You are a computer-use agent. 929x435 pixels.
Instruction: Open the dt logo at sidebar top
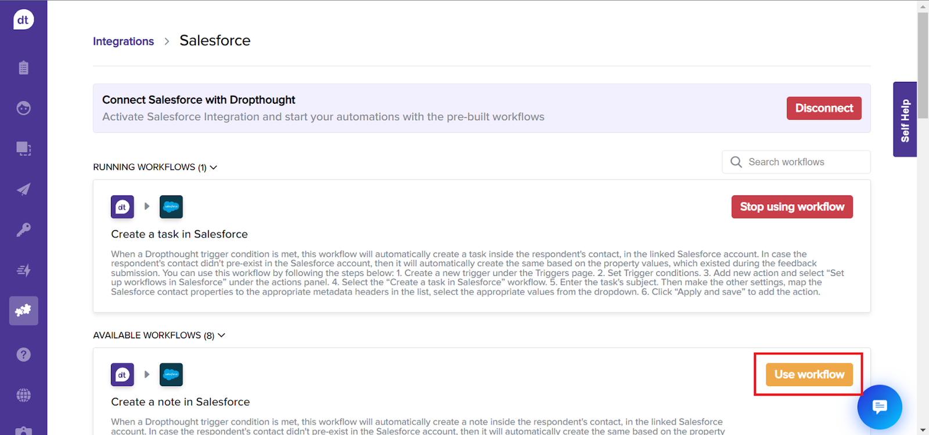23,19
